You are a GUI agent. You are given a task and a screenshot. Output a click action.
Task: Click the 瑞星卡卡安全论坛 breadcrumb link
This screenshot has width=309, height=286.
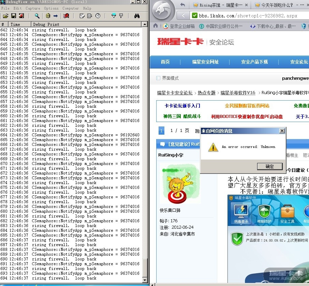[175, 93]
